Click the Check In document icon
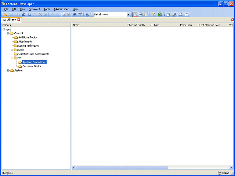Screen dimensions: 235x176 [169, 15]
